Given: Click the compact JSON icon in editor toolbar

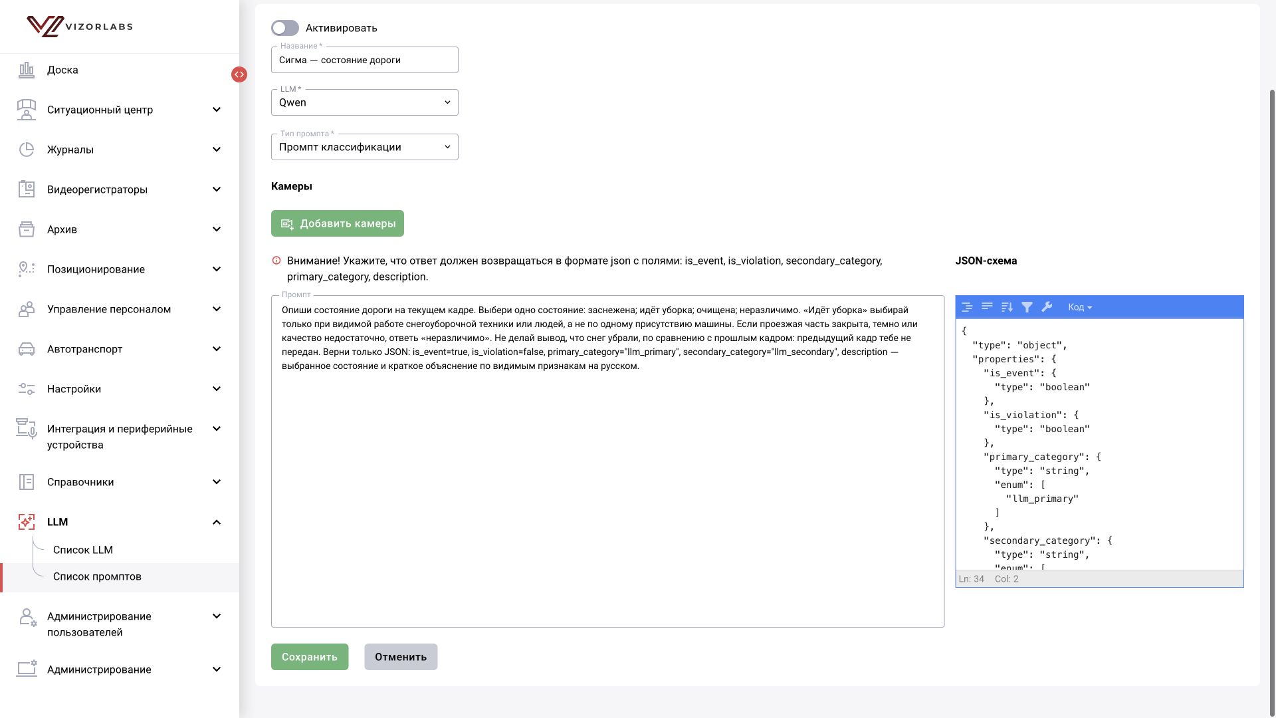Looking at the screenshot, I should coord(987,307).
